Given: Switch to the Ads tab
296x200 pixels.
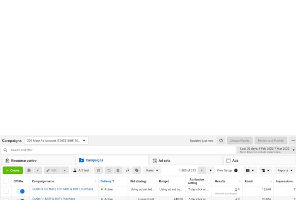Looking at the screenshot, I should click(259, 160).
